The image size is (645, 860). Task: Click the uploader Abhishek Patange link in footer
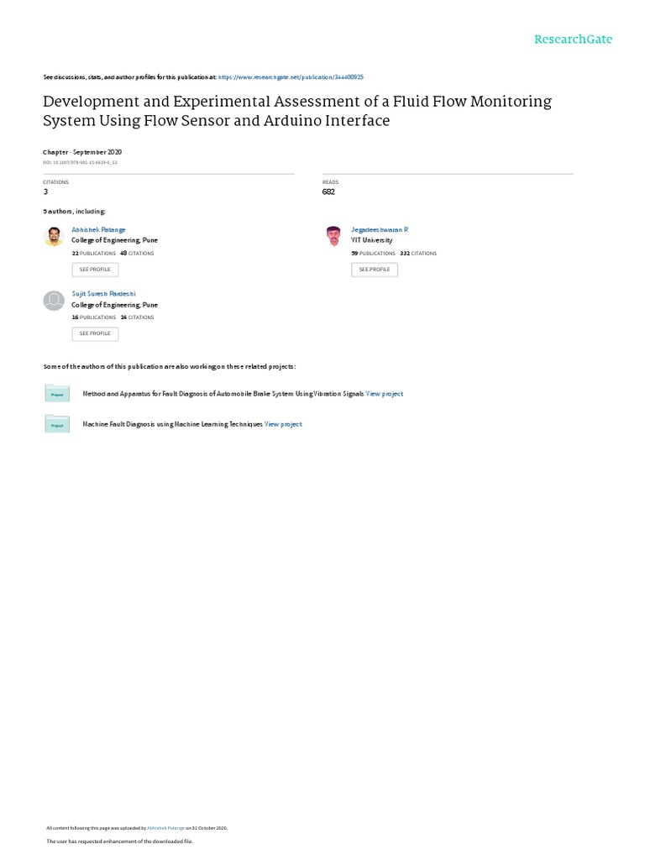(165, 828)
